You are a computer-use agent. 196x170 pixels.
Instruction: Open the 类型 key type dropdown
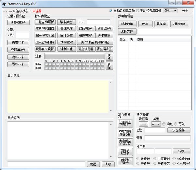pos(156,124)
